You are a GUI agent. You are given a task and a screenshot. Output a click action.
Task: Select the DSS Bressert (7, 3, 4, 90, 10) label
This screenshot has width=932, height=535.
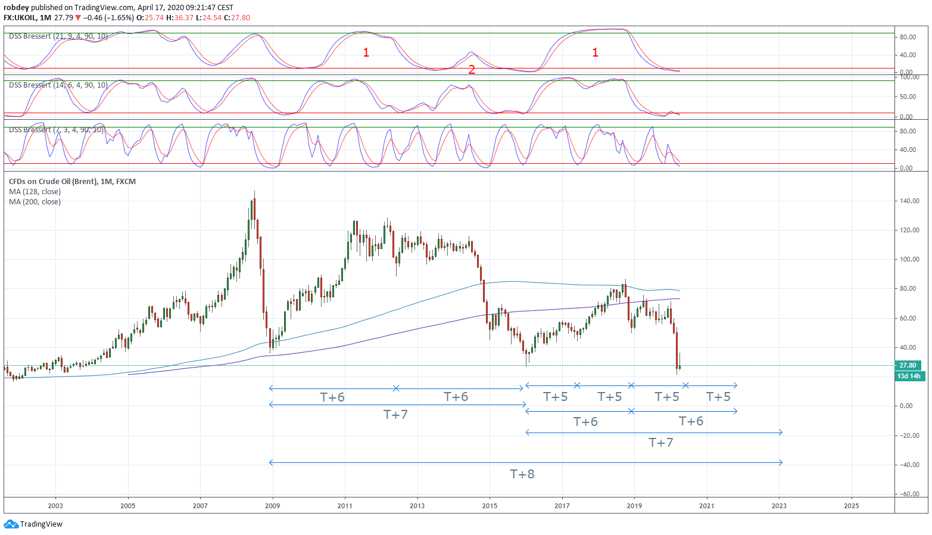click(56, 129)
